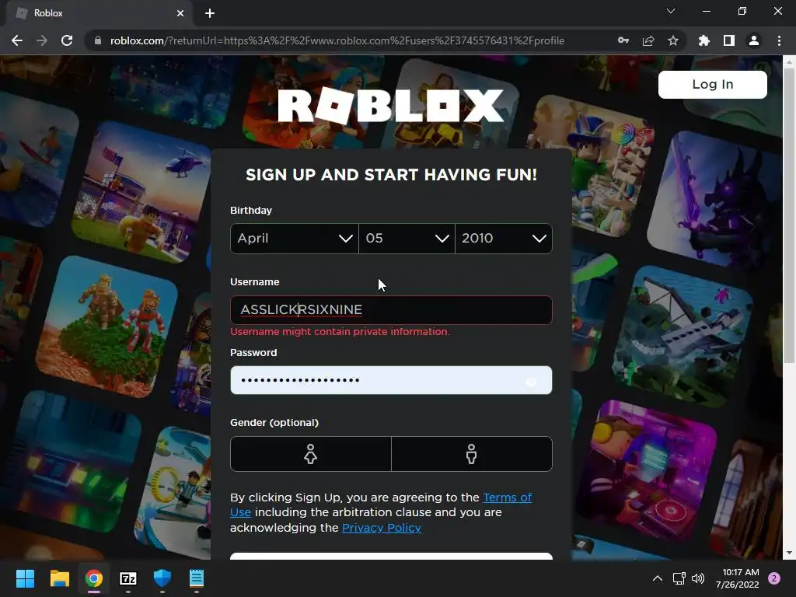
Task: Open the notification center badge
Action: [774, 578]
